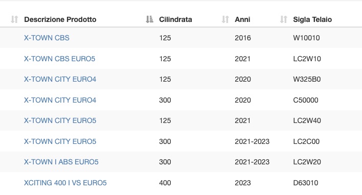Viewport: 362px width, 195px height.
Task: Sort table by Cilindrata header text
Action: pyautogui.click(x=175, y=19)
